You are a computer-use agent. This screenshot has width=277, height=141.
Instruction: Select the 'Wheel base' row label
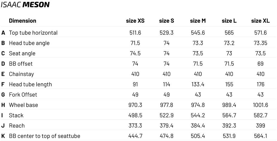pyautogui.click(x=23, y=105)
